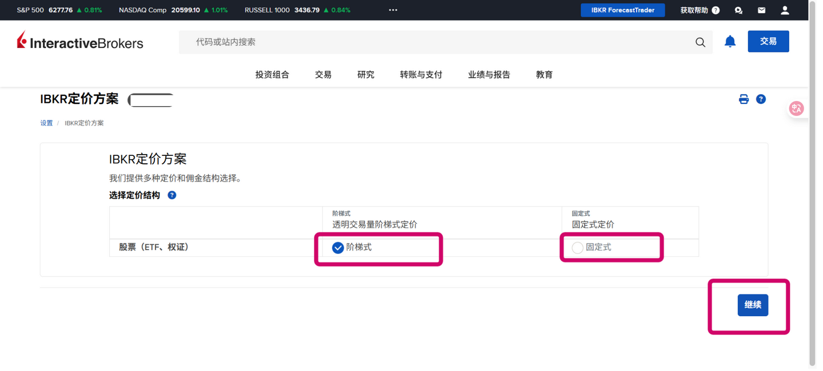Open the 教育 menu

[544, 74]
